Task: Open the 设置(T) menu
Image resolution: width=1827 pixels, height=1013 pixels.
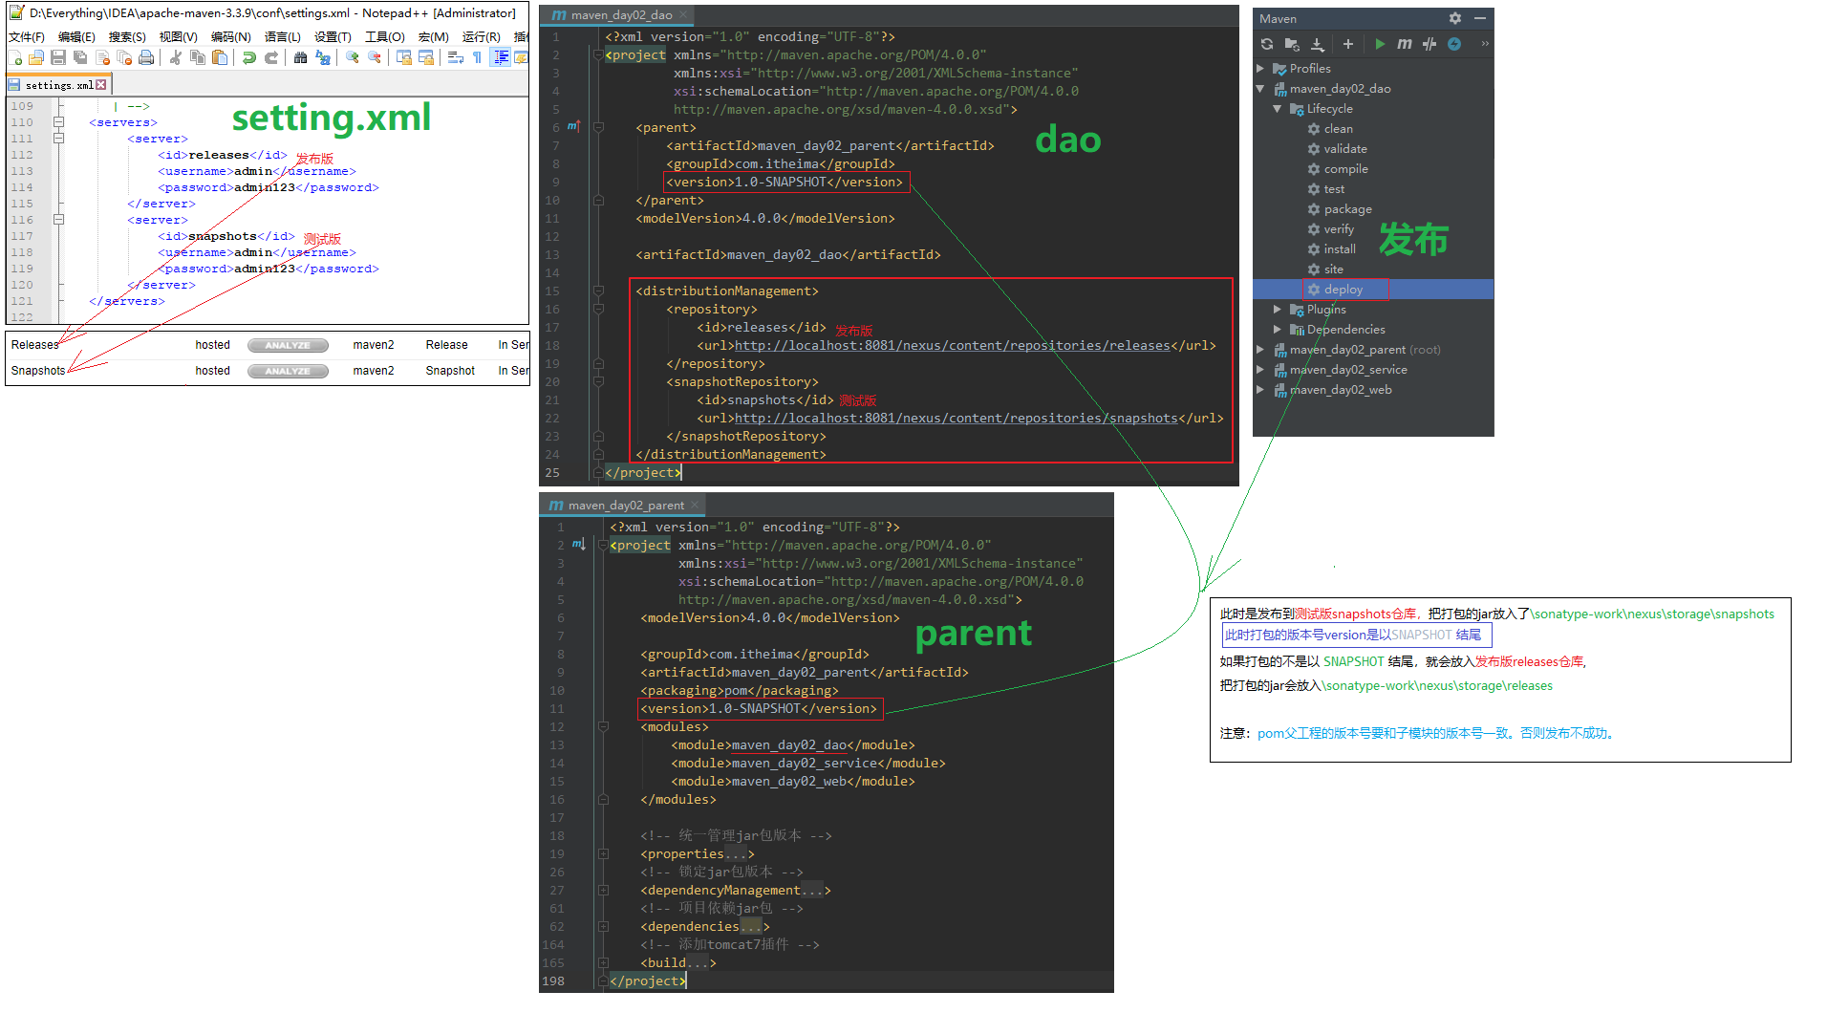Action: click(333, 36)
